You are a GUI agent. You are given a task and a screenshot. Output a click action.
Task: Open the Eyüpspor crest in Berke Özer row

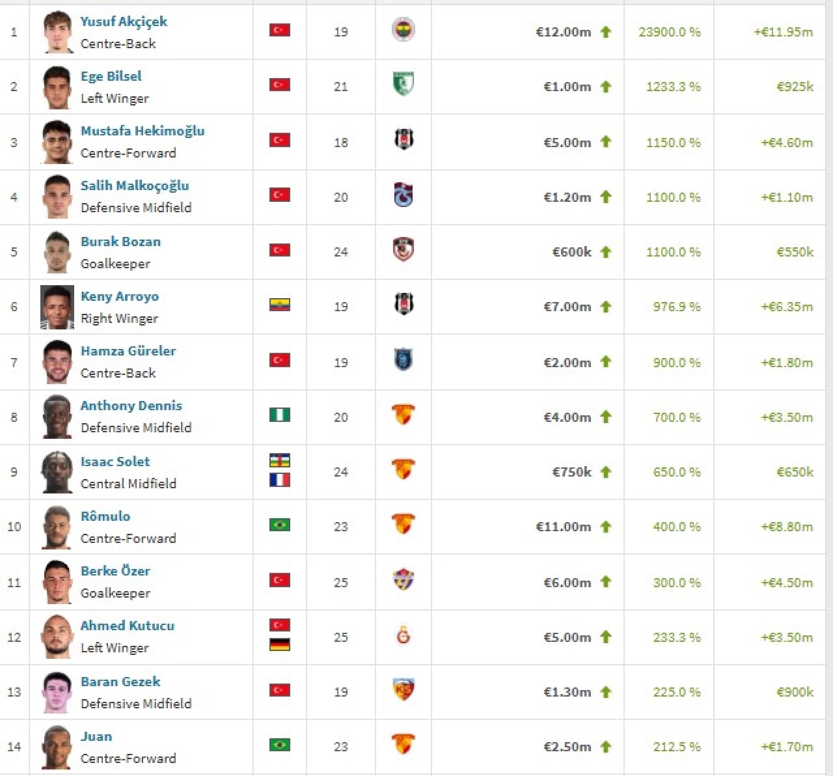tap(403, 579)
